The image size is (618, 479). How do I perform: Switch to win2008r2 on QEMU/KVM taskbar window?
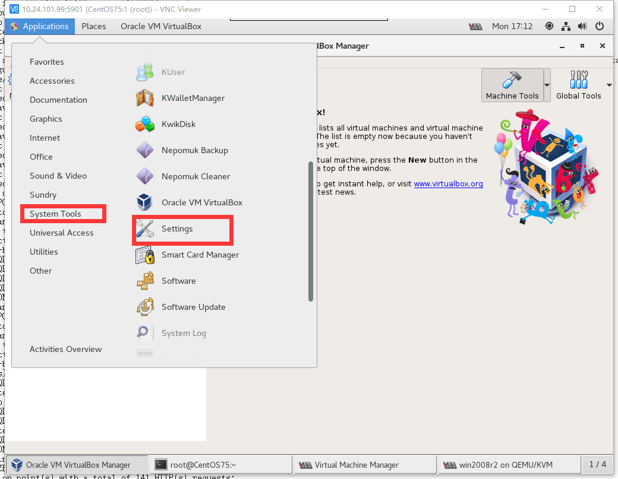[x=509, y=465]
